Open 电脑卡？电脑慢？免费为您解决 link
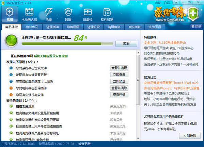Image resolution: width=204 pixels, height=147 pixels. 167,93
